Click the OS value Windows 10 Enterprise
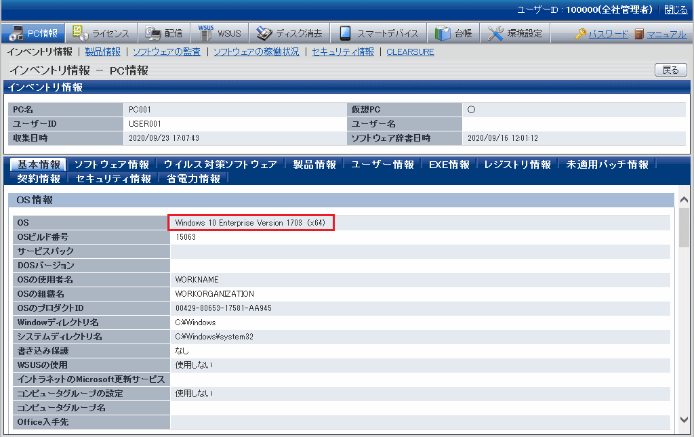 pyautogui.click(x=251, y=223)
